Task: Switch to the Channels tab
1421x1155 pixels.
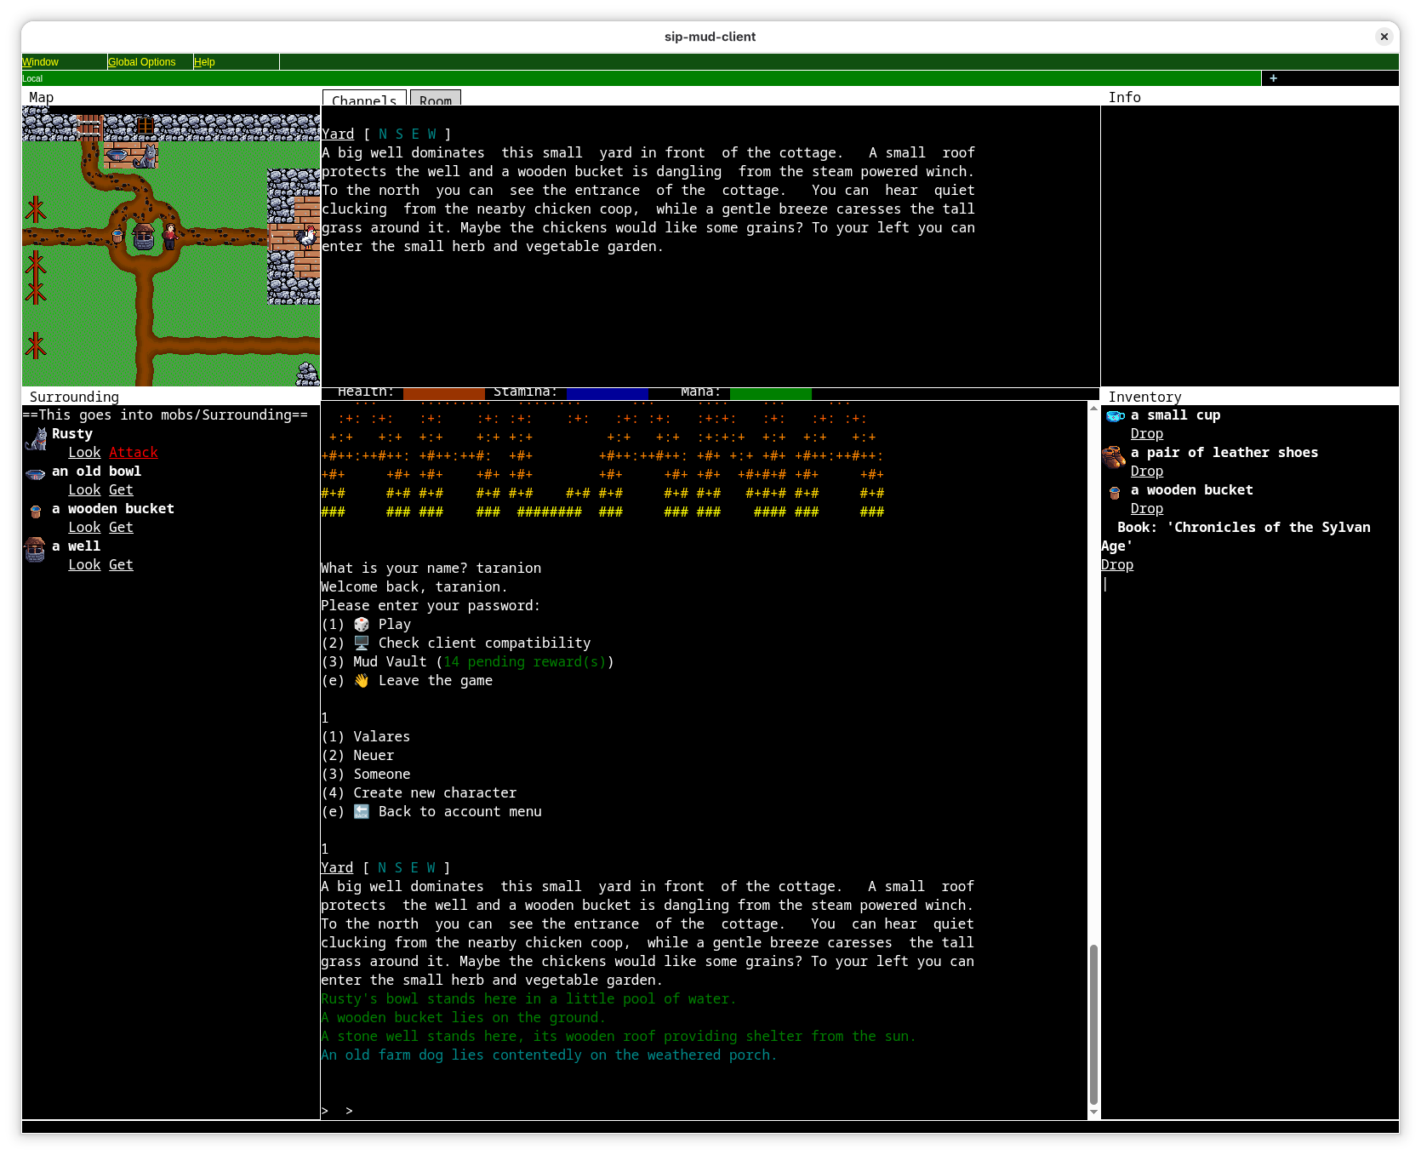Action: point(364,99)
